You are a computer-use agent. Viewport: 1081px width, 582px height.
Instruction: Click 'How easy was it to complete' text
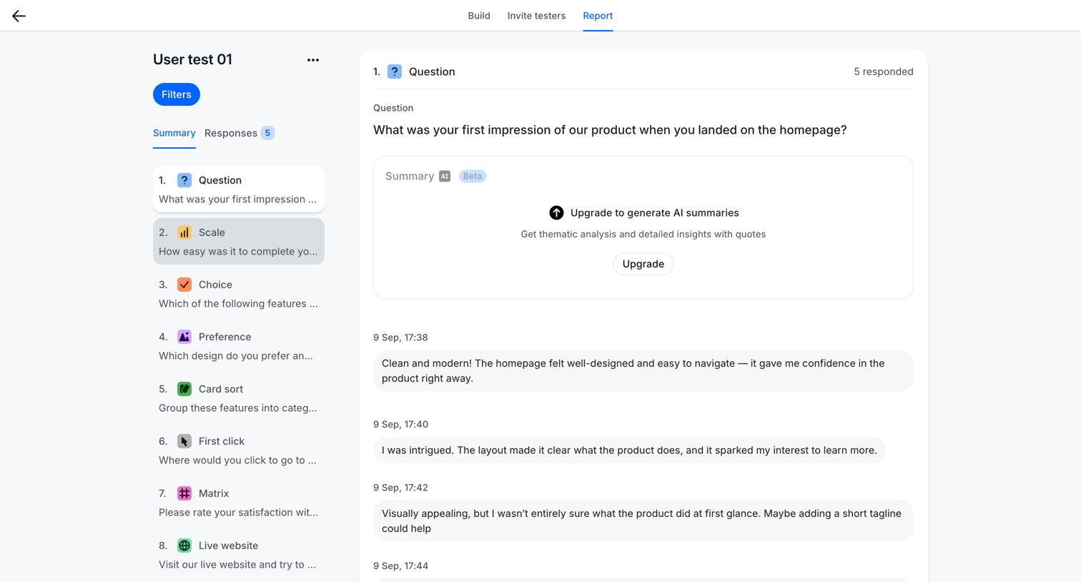(238, 252)
